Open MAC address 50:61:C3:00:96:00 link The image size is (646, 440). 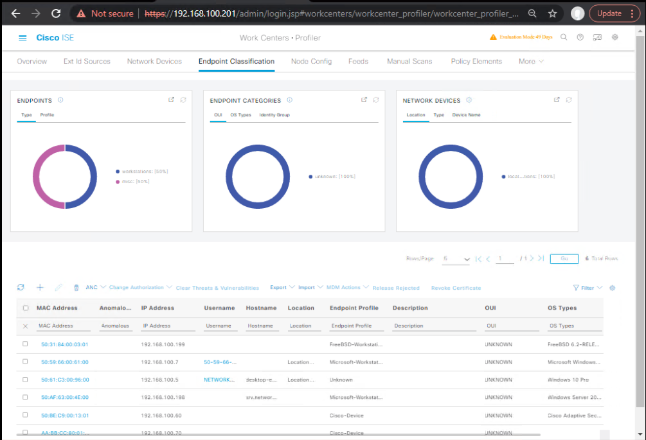pyautogui.click(x=65, y=380)
